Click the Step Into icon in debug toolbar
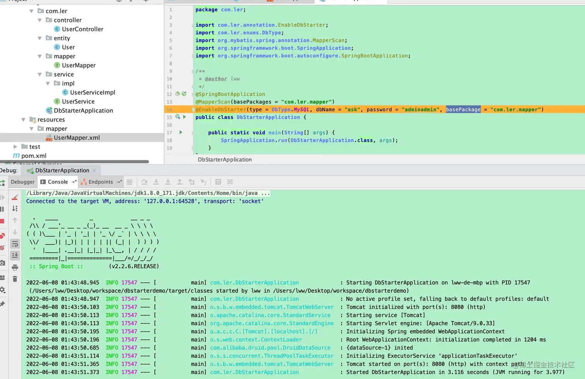This screenshot has width=585, height=379. pyautogui.click(x=156, y=182)
